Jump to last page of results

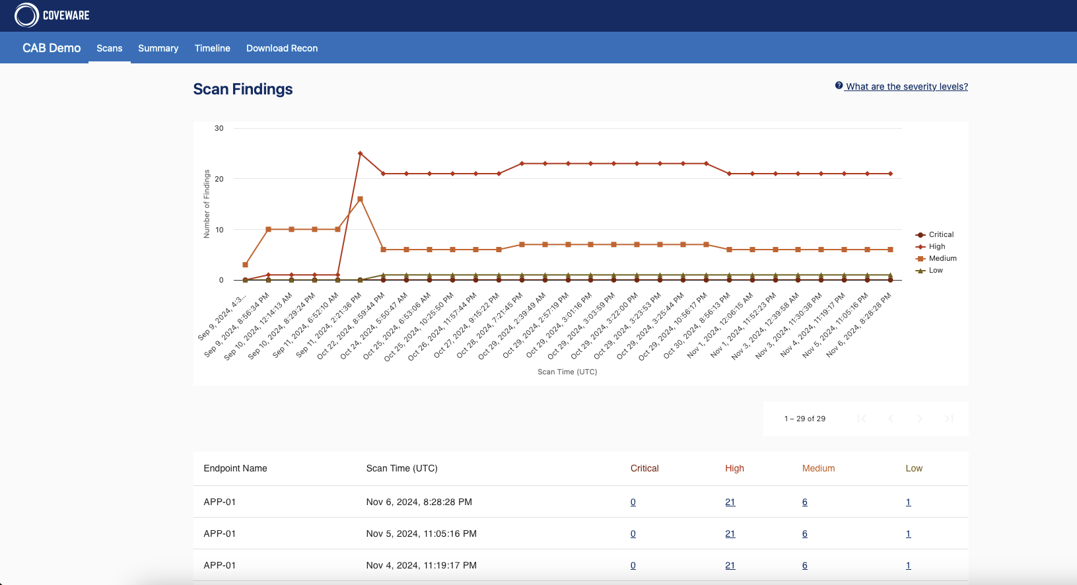(949, 419)
